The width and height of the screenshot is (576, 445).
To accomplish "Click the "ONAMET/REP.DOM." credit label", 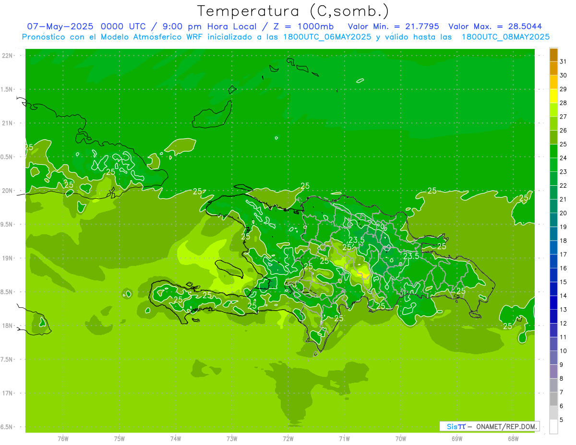I will click(505, 426).
